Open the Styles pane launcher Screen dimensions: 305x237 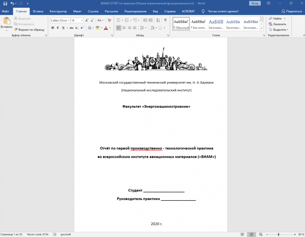coord(264,35)
